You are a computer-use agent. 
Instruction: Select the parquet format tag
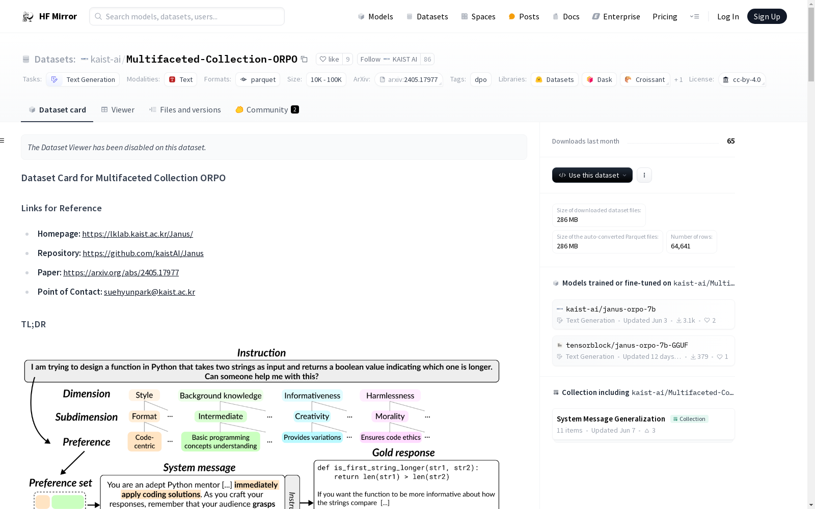258,79
